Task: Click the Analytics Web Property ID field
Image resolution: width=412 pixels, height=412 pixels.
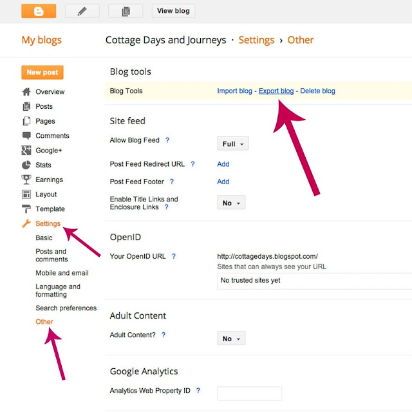Action: pyautogui.click(x=249, y=393)
